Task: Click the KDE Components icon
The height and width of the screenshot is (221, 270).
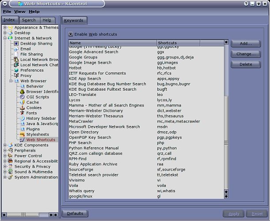Action: (x=11, y=145)
